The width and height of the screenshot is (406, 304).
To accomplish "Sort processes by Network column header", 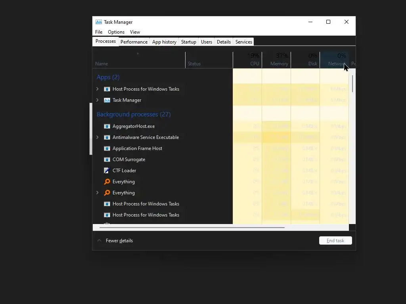I will click(334, 60).
